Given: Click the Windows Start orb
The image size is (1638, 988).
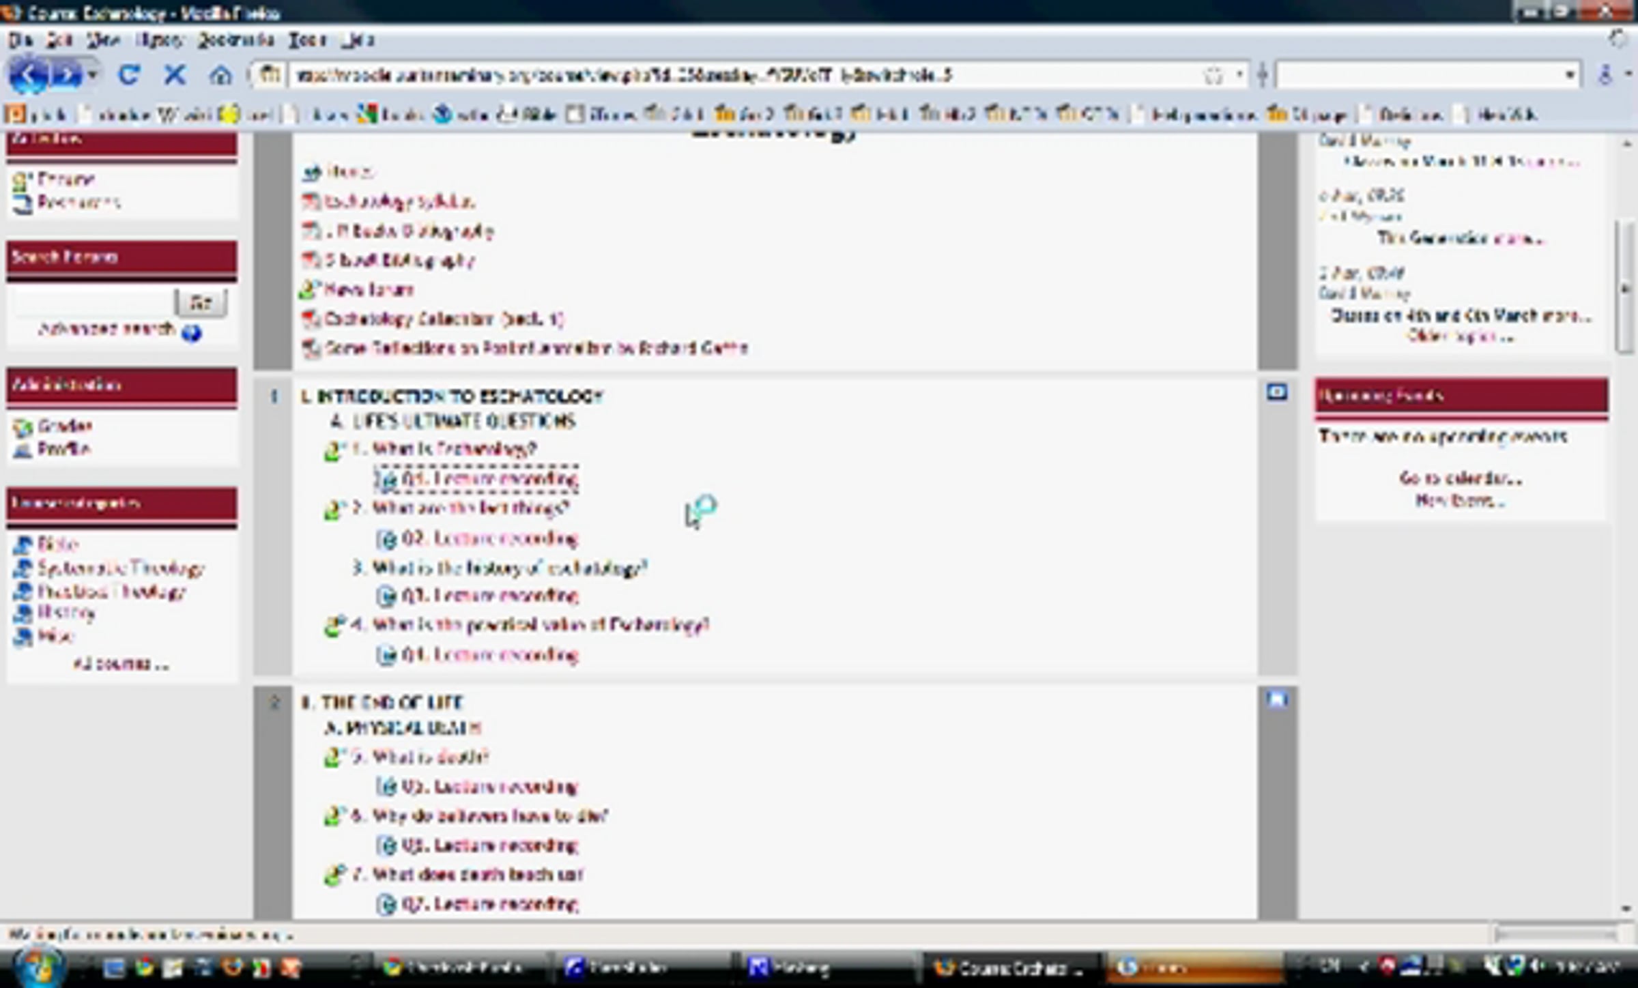Looking at the screenshot, I should [x=38, y=966].
